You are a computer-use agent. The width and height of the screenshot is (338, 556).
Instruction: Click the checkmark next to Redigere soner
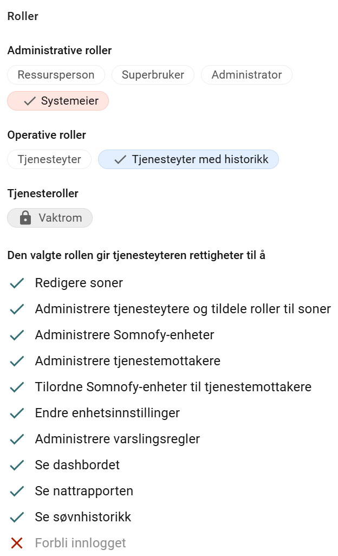(x=17, y=283)
